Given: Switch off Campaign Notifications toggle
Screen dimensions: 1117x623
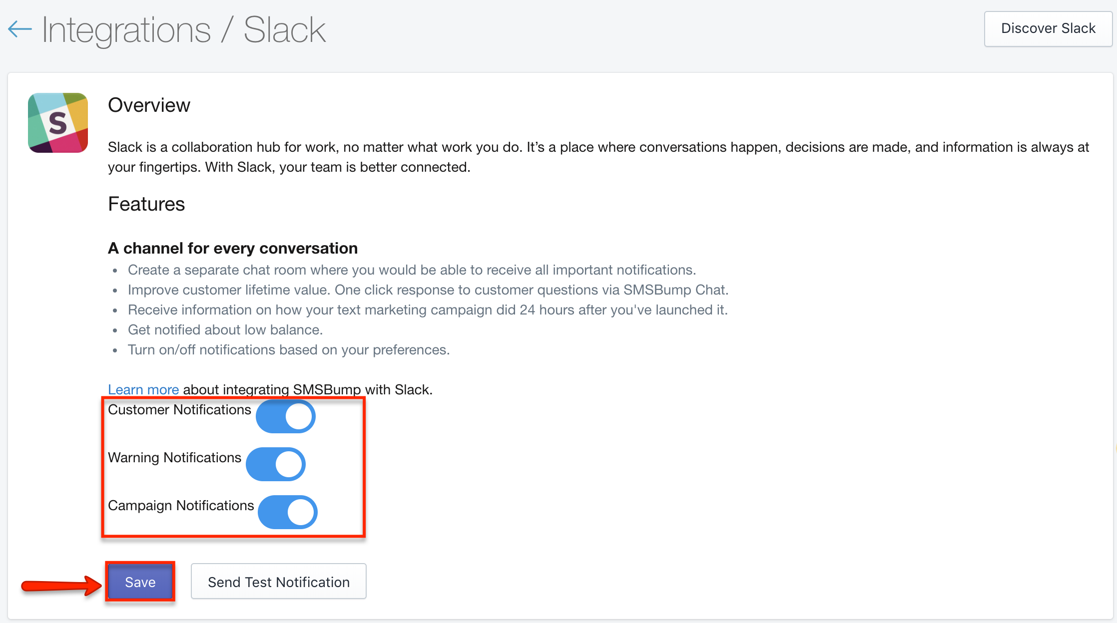Looking at the screenshot, I should click(288, 512).
